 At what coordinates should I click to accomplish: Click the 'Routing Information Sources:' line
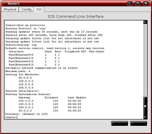[x=28, y=94]
